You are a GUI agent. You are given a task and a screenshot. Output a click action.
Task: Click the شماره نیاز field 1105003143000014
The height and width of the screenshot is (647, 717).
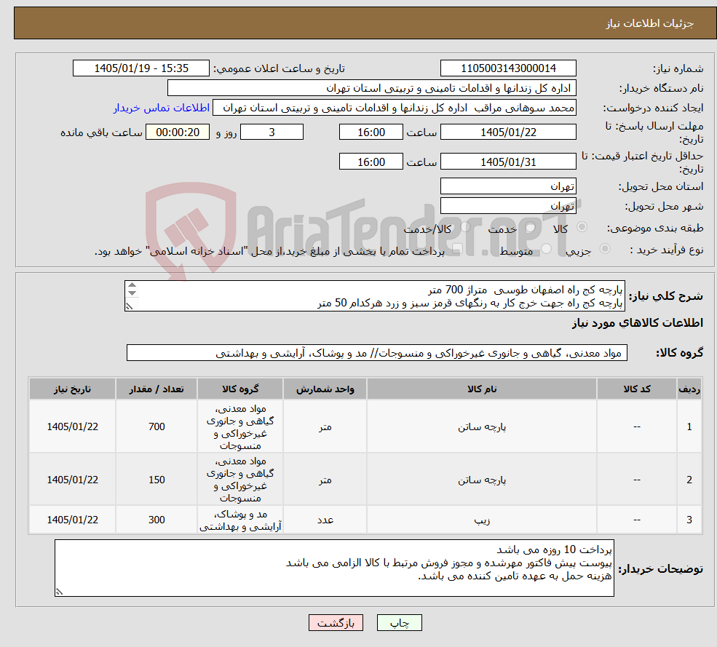click(x=508, y=68)
